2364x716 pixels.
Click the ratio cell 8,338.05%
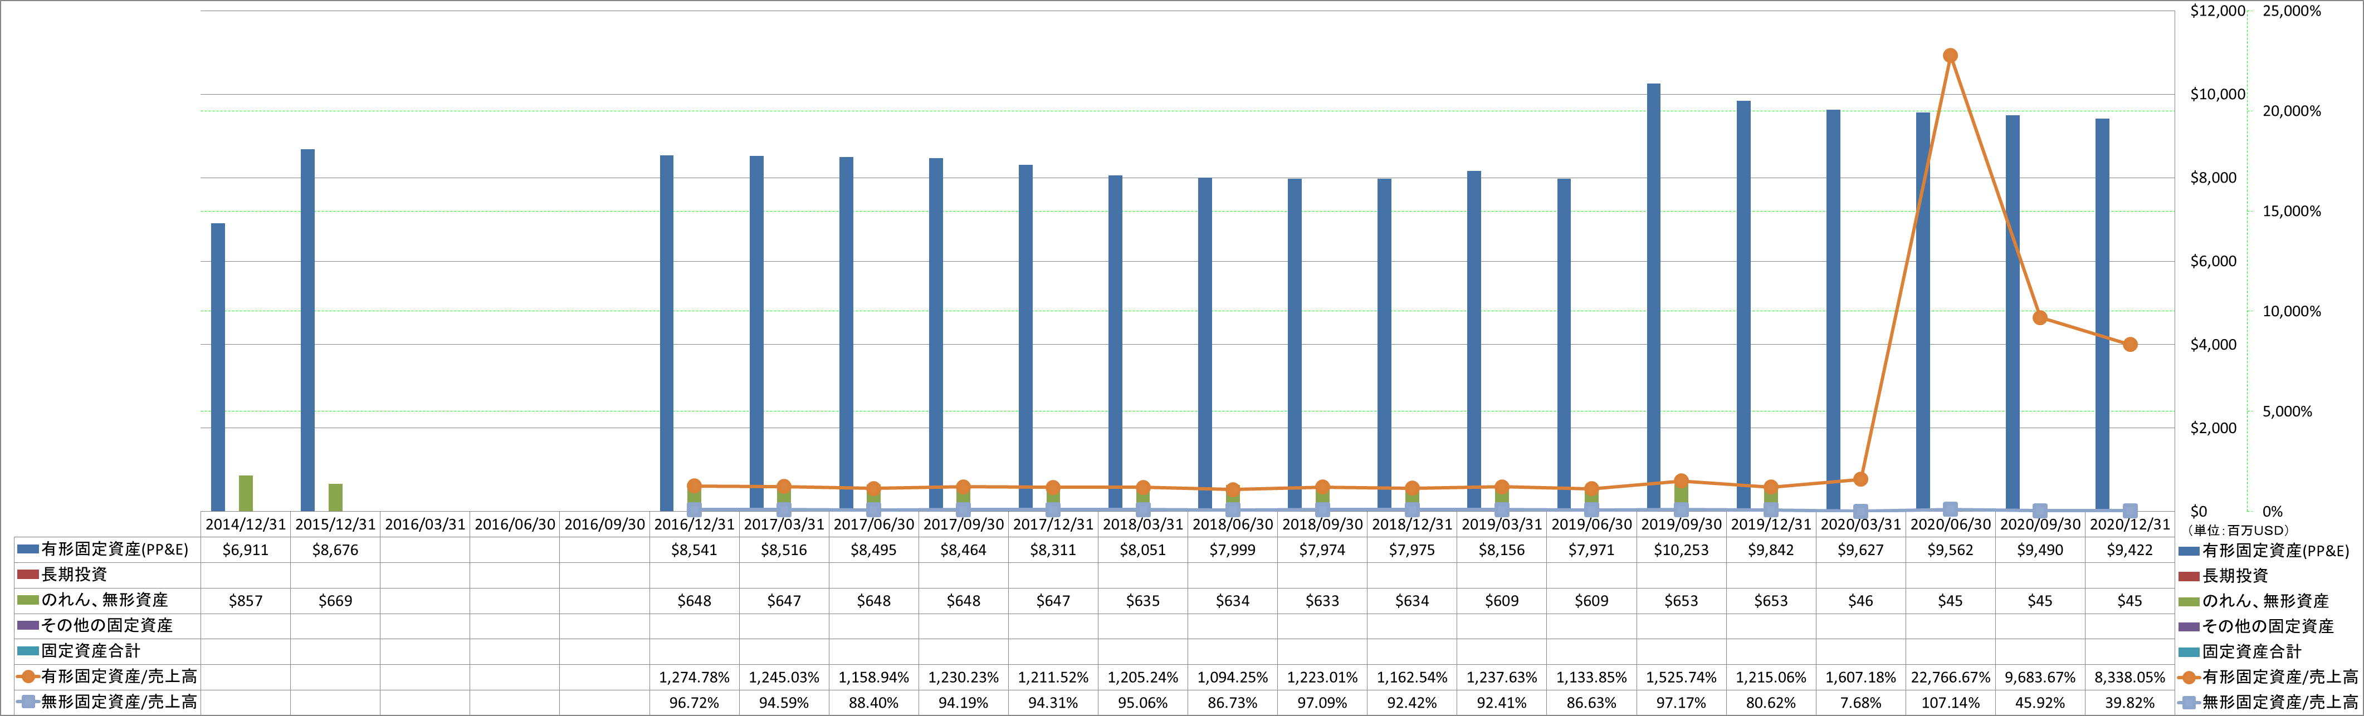(x=2130, y=678)
